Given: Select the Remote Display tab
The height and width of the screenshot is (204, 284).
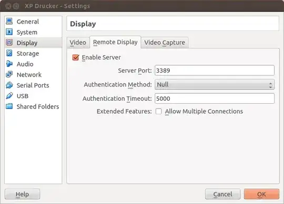Looking at the screenshot, I should [x=115, y=42].
